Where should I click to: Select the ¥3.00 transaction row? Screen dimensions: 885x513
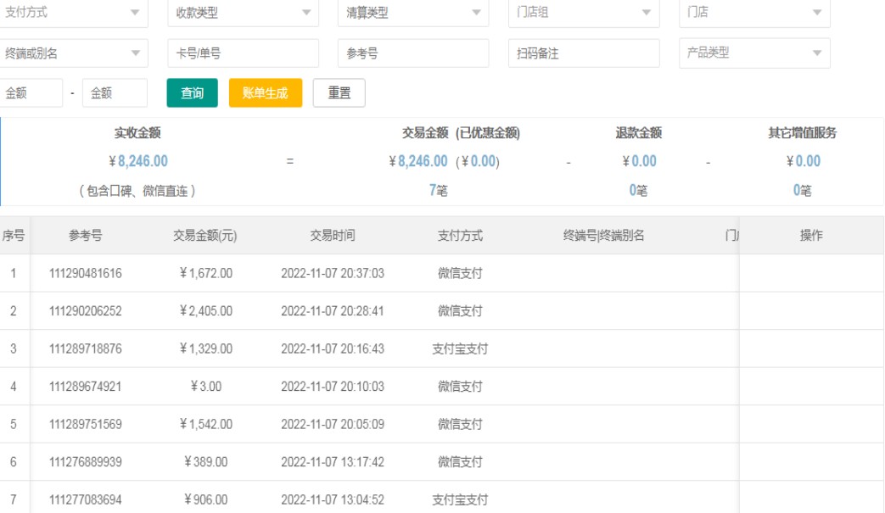click(204, 387)
